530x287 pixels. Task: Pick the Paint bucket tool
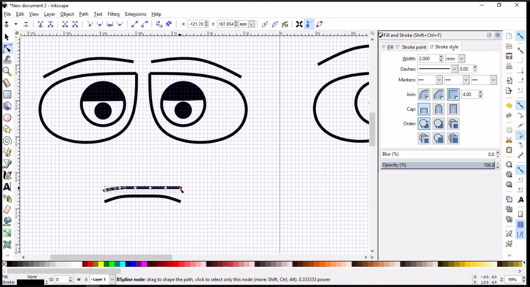tap(7, 222)
